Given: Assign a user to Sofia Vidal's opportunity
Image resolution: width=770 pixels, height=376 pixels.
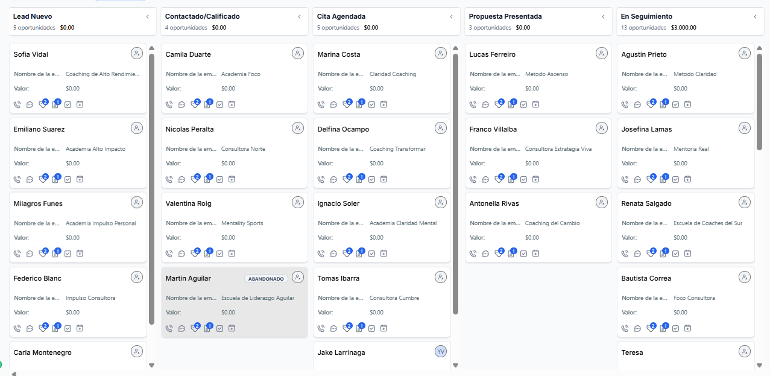Looking at the screenshot, I should click(x=137, y=53).
